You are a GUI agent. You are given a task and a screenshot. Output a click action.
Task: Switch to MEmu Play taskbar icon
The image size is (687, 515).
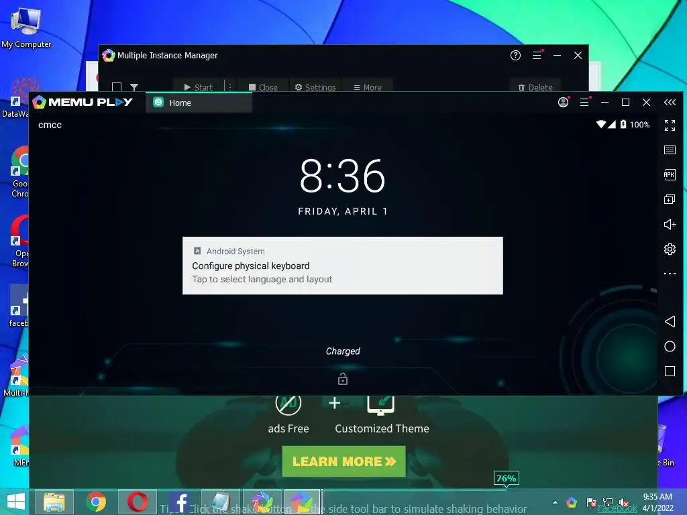pos(303,502)
